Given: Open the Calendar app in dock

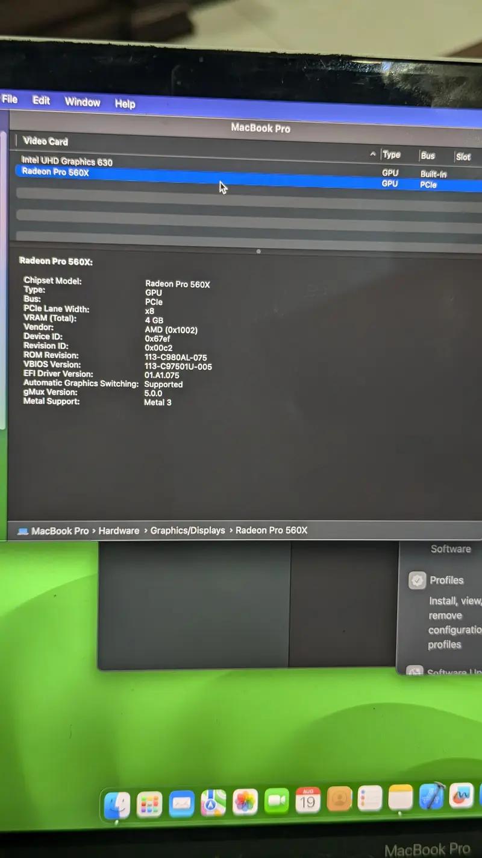Looking at the screenshot, I should pos(308,800).
